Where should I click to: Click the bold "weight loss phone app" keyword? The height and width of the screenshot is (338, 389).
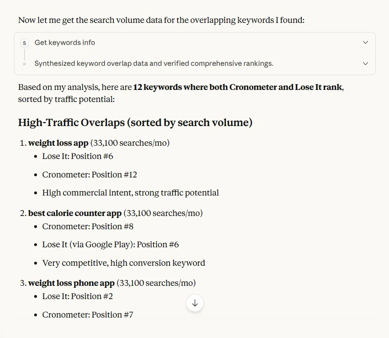pos(71,283)
